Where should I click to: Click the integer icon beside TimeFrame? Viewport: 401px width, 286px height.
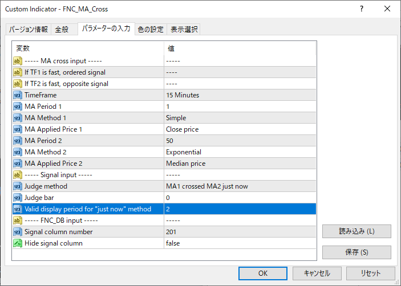pyautogui.click(x=17, y=95)
